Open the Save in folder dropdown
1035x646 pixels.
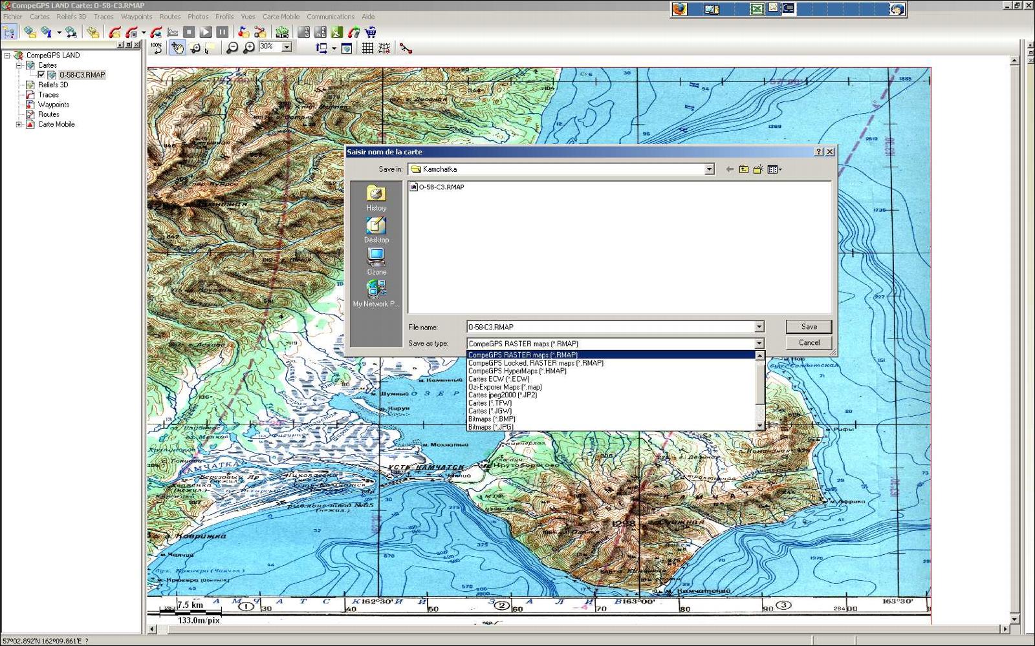click(x=709, y=169)
